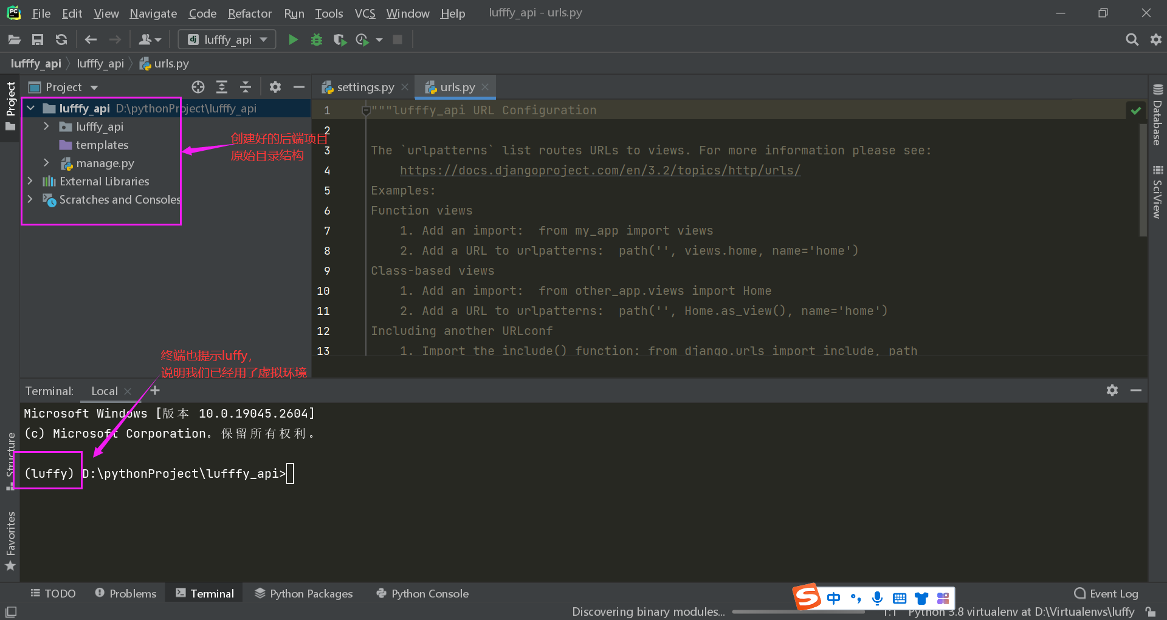
Task: Open lufffy_api run configuration dropdown
Action: point(227,40)
